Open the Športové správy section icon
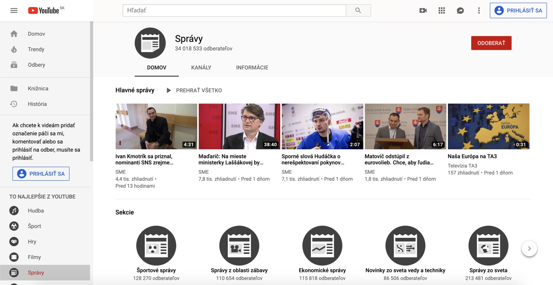Viewport: 553px width, 285px height. (x=156, y=246)
